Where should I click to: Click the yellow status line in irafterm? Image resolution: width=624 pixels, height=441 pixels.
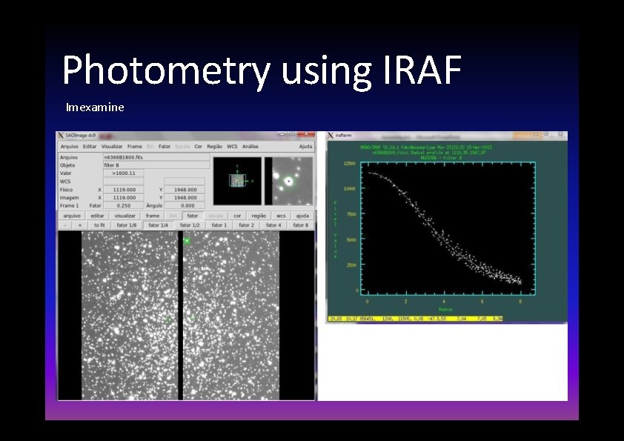(x=416, y=319)
